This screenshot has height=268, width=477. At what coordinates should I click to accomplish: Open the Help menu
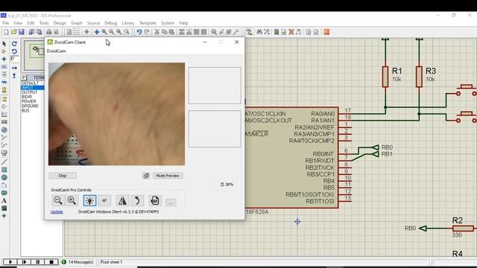(x=183, y=23)
